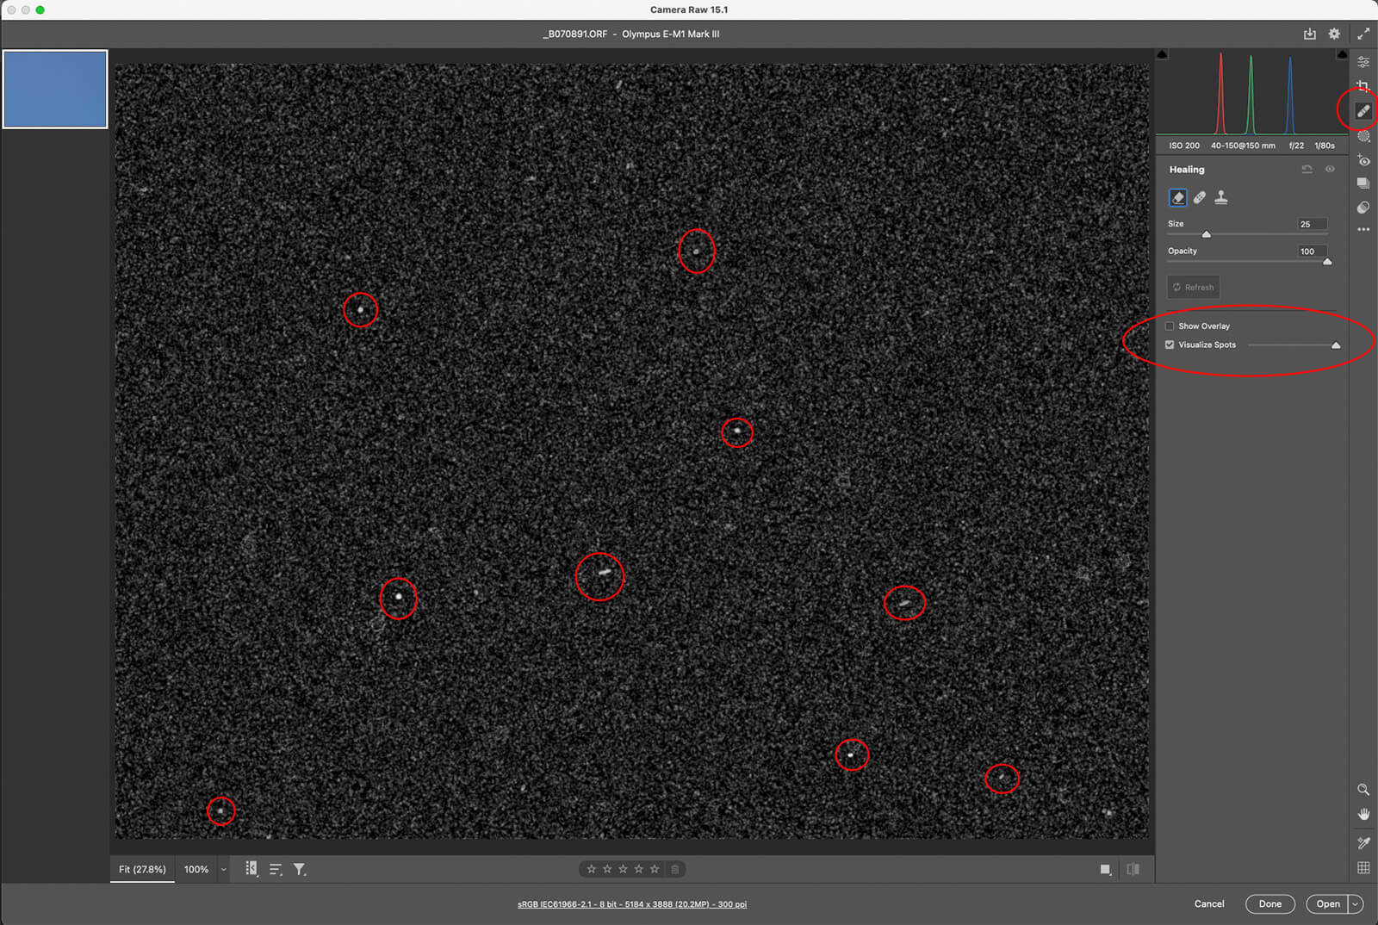Image resolution: width=1378 pixels, height=925 pixels.
Task: Choose the Red Eye removal tool
Action: point(1362,160)
